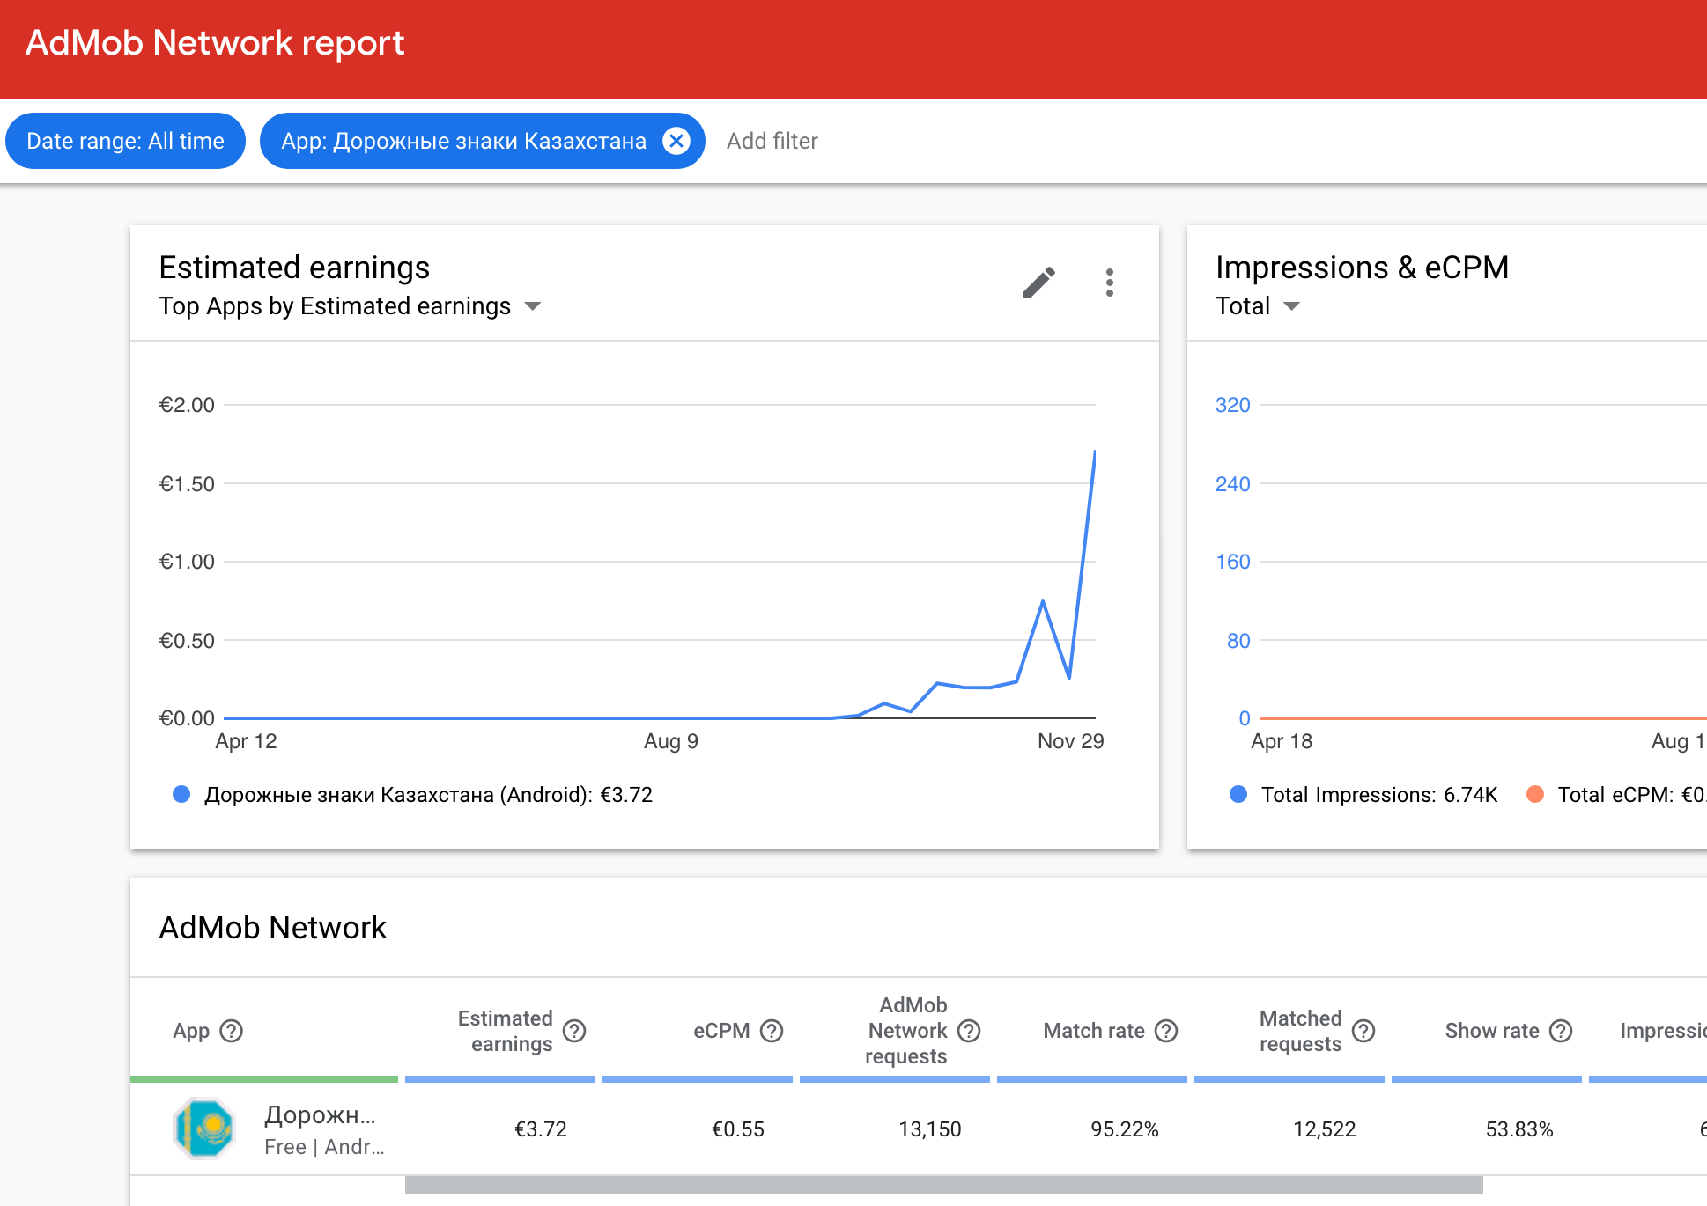1707x1206 pixels.
Task: Click the help icon next to Match rate
Action: (x=1166, y=1031)
